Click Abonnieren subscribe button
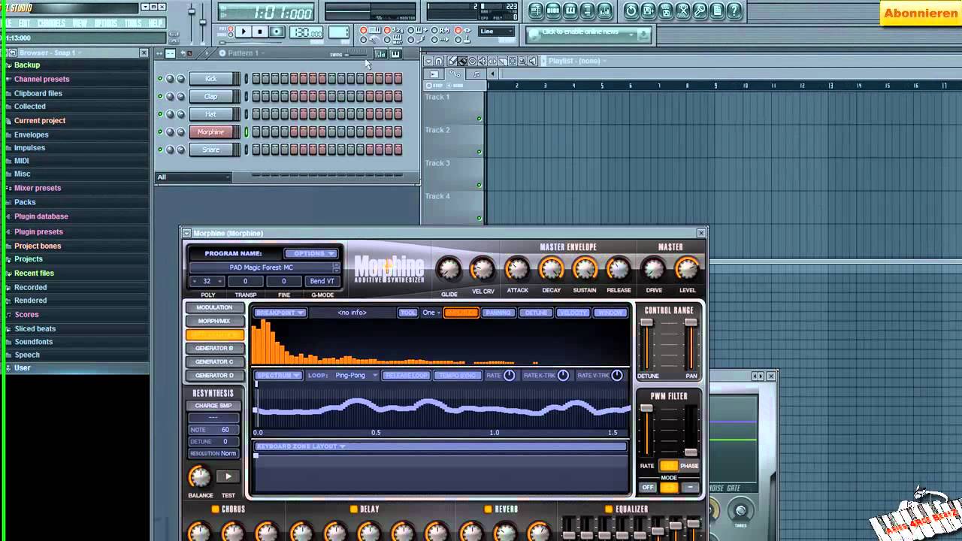The width and height of the screenshot is (962, 541). 921,14
